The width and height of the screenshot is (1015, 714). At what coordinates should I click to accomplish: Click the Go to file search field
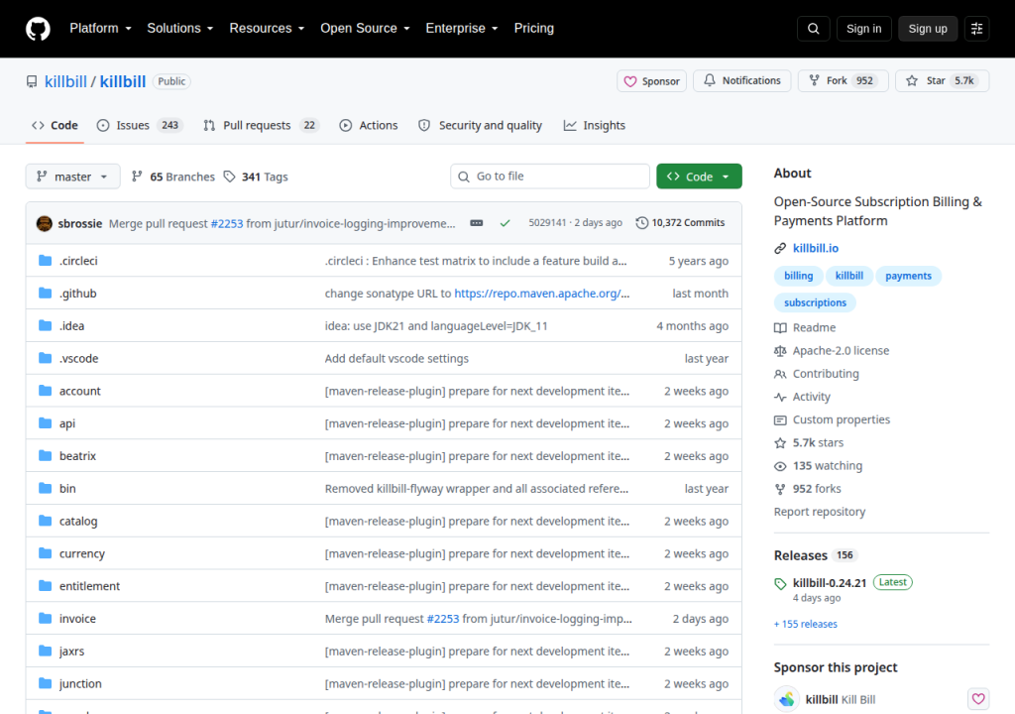550,177
